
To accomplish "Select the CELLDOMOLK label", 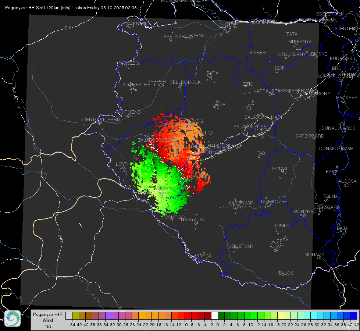I will click(x=185, y=82).
